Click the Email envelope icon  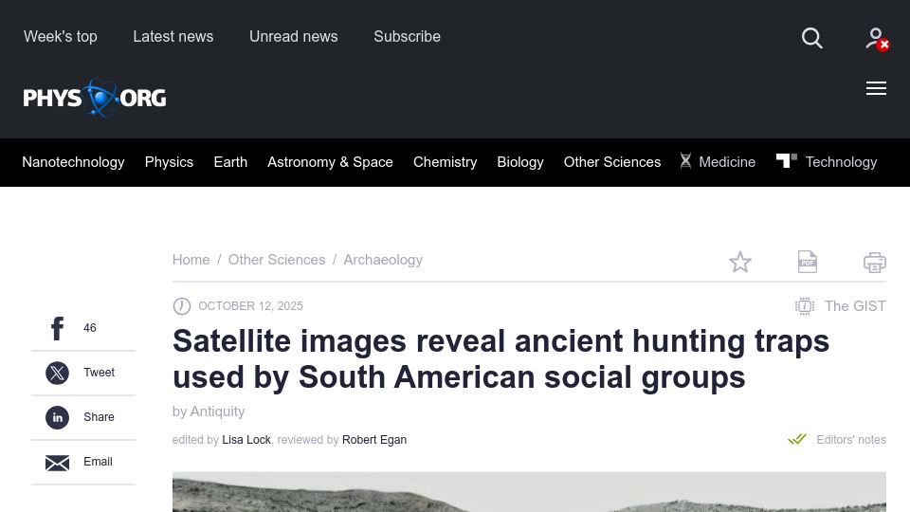58,463
